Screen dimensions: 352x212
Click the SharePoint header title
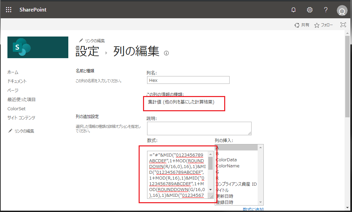click(33, 10)
